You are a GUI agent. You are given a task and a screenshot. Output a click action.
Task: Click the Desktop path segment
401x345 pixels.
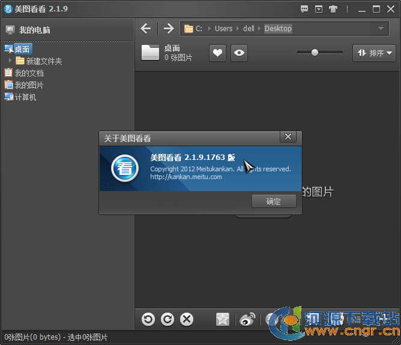click(x=278, y=28)
